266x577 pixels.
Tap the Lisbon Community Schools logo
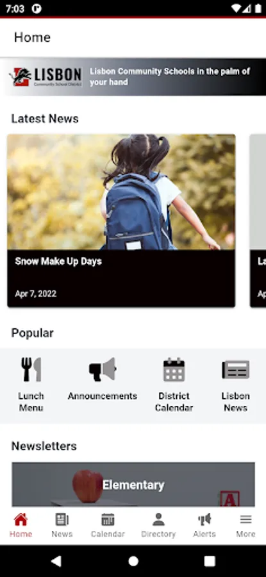click(46, 76)
